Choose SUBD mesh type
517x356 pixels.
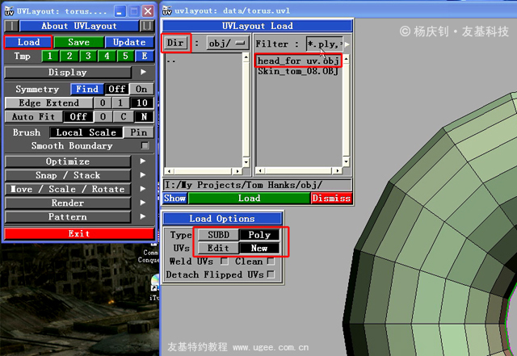[218, 235]
